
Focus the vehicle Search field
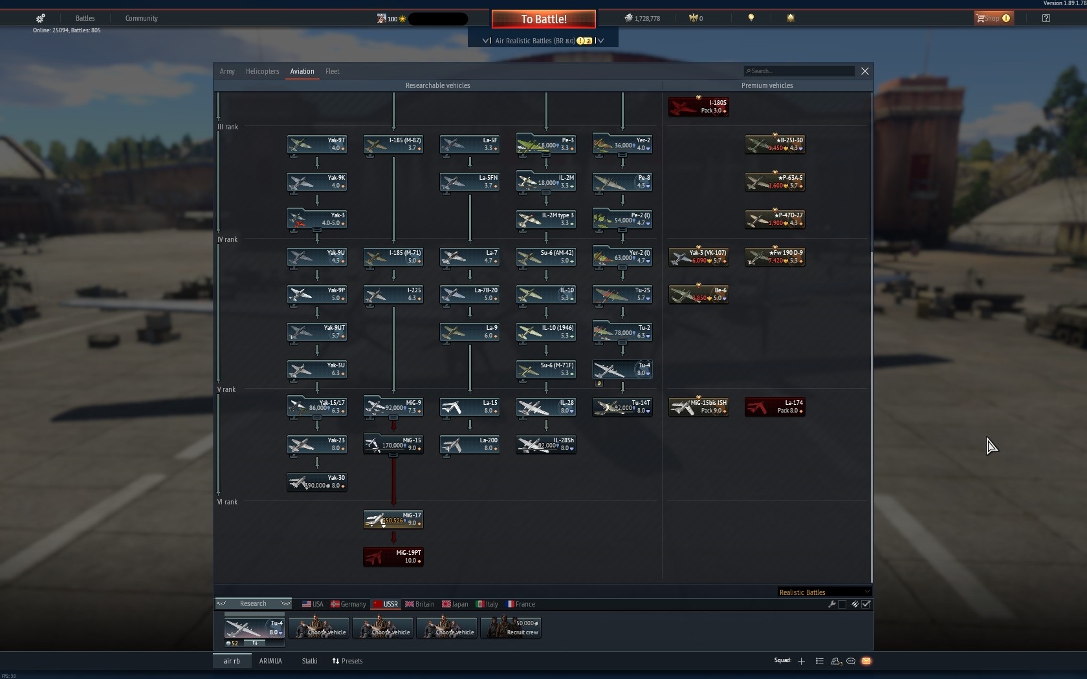(799, 71)
